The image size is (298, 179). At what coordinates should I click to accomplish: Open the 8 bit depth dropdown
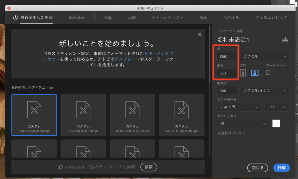[x=277, y=107]
